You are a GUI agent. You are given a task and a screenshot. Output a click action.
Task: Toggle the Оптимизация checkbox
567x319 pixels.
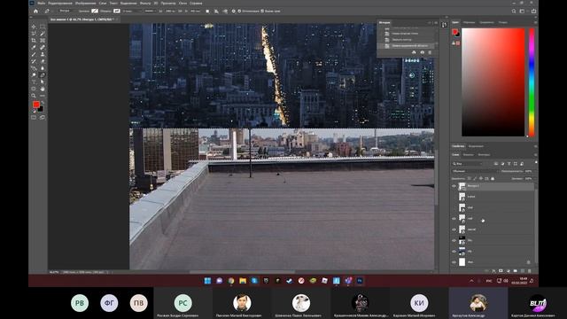coord(239,12)
